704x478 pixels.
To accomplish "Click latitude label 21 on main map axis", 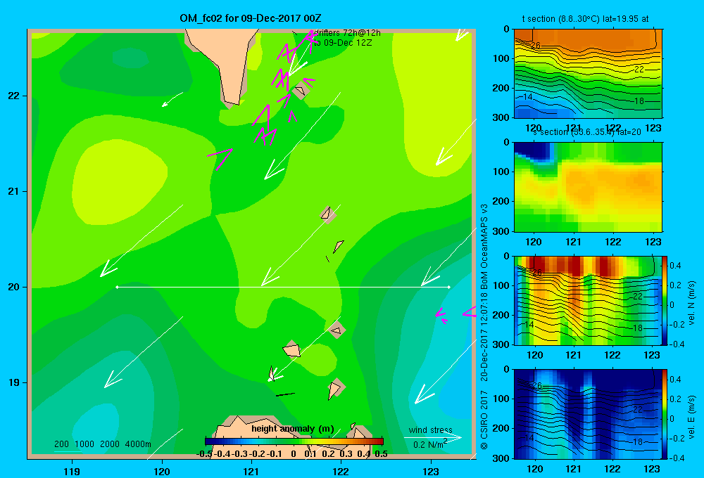I will (14, 191).
